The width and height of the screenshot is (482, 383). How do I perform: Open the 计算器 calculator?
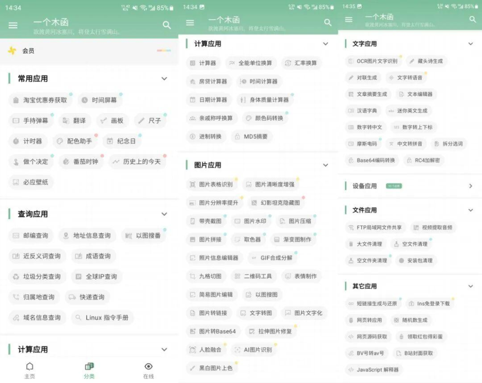[x=203, y=63]
